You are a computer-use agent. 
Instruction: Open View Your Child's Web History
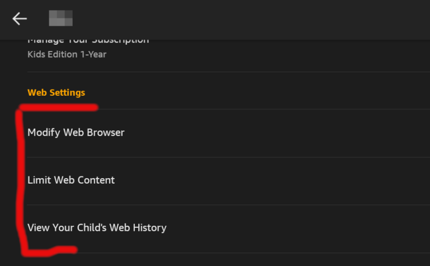point(97,228)
